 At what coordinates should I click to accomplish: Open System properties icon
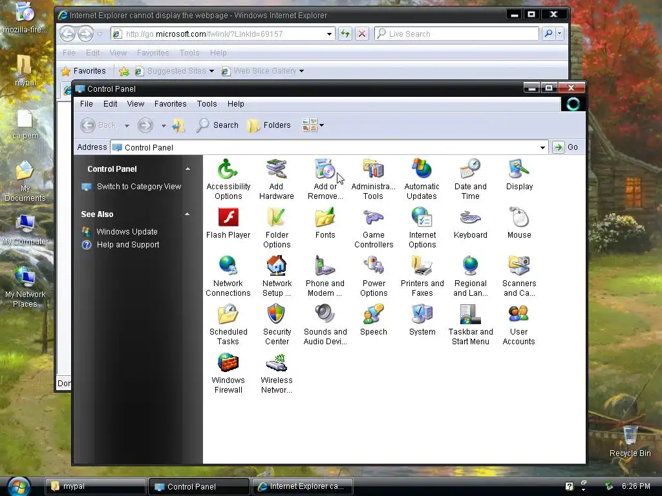[422, 320]
